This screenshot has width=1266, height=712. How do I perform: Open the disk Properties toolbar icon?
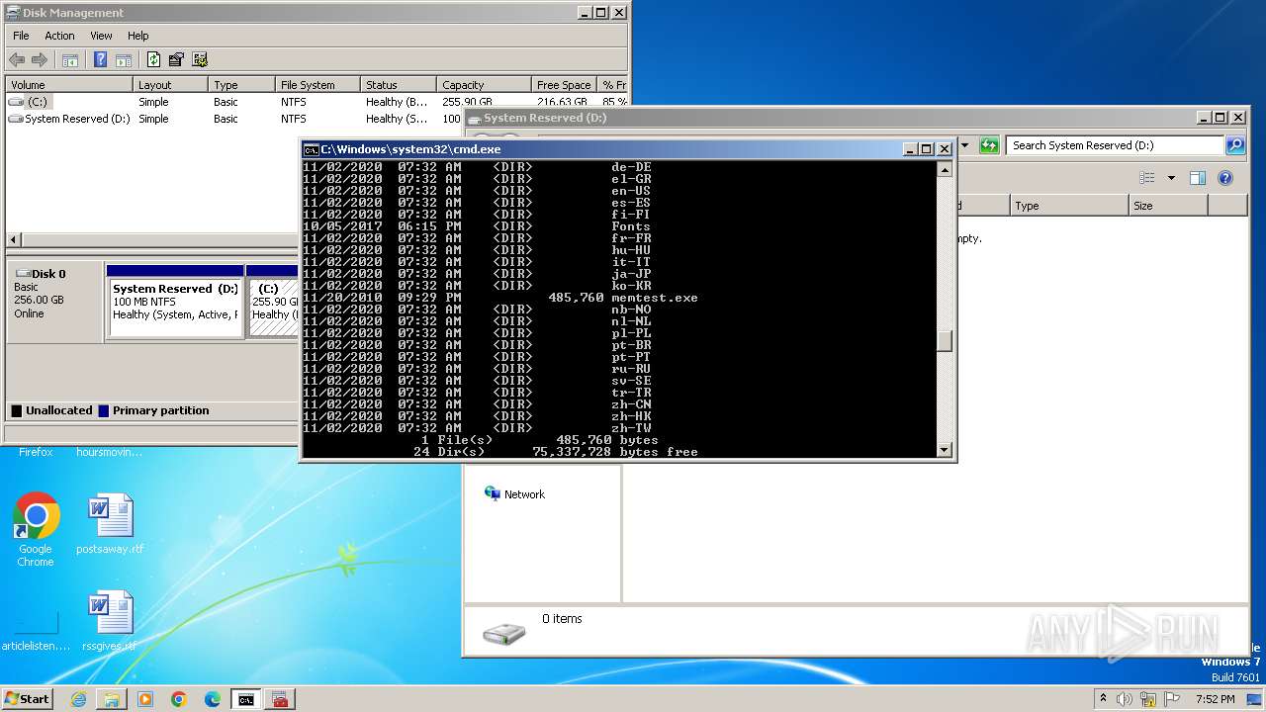click(x=176, y=60)
